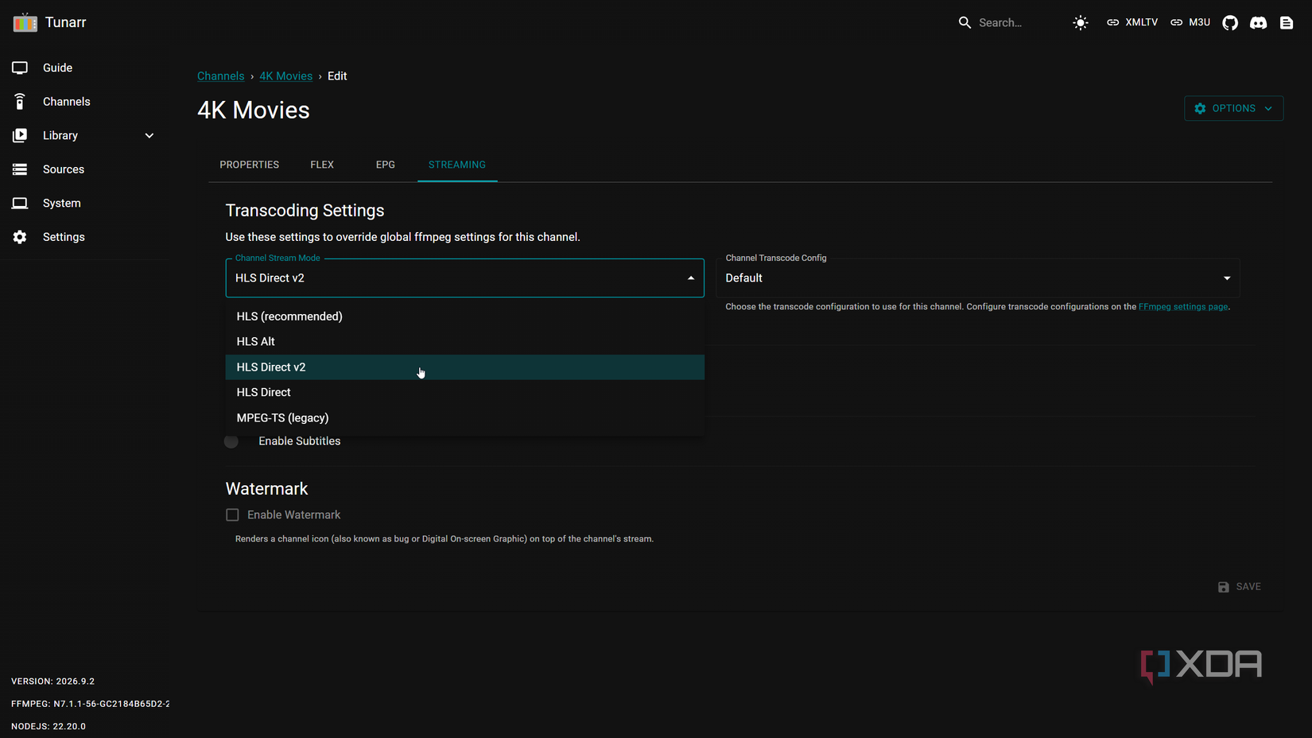Select the Streaming tab

point(457,165)
